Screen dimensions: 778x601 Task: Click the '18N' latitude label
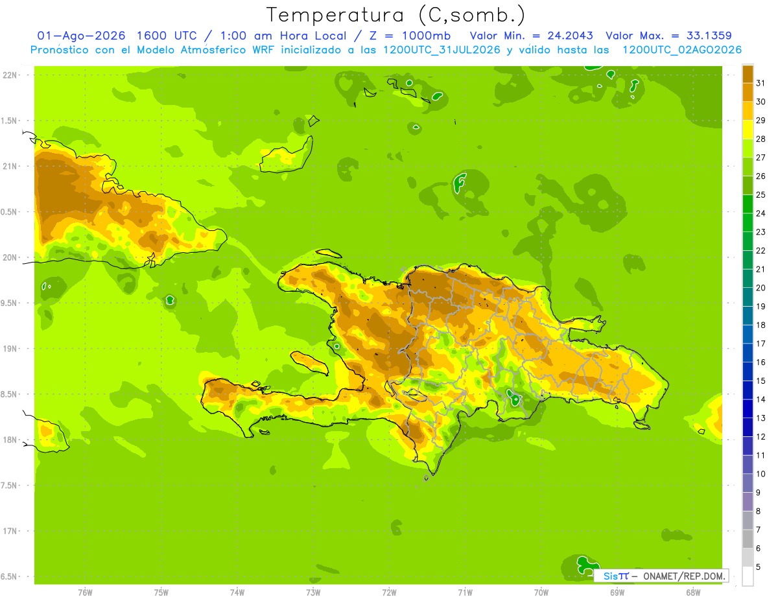[x=11, y=440]
